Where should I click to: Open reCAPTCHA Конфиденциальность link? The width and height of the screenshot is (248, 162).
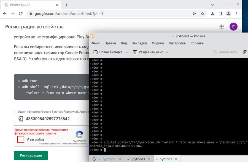(x=50, y=144)
